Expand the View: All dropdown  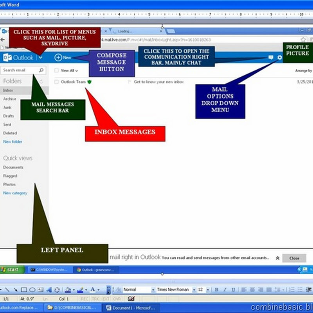(69, 70)
